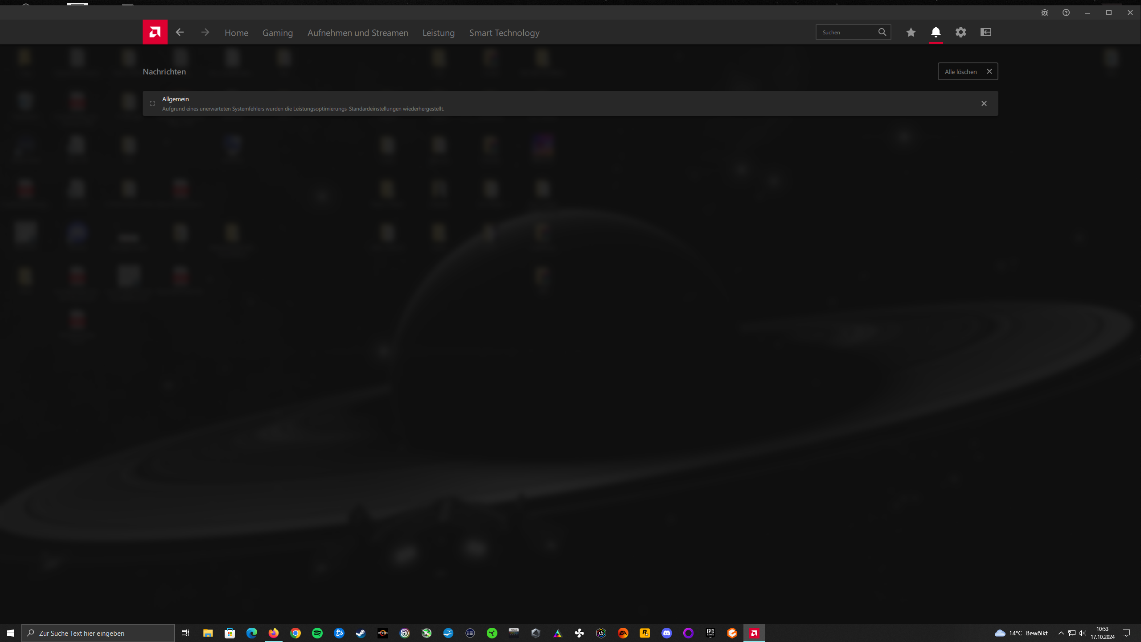Open Discord from the taskbar
1141x642 pixels.
click(x=666, y=633)
